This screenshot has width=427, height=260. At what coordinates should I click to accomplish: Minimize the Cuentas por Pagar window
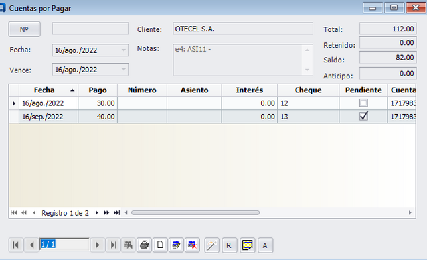373,7
